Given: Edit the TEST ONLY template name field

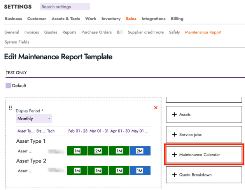Looking at the screenshot, I should tap(117, 73).
